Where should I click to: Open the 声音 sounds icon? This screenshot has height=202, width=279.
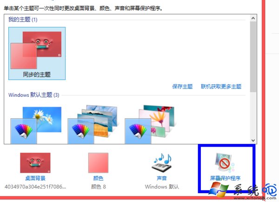pos(162,162)
